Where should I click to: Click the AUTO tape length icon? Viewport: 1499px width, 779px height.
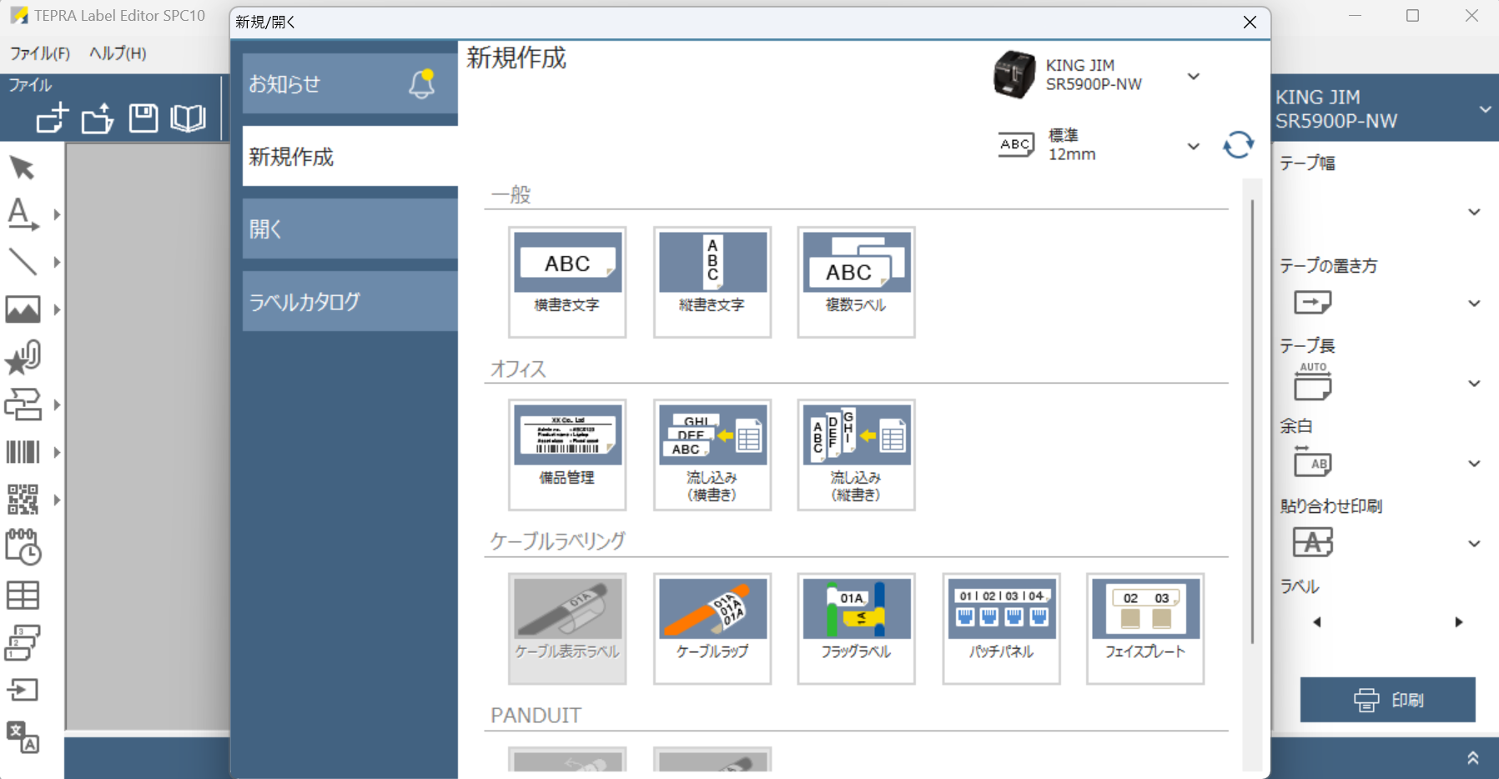[x=1312, y=382]
